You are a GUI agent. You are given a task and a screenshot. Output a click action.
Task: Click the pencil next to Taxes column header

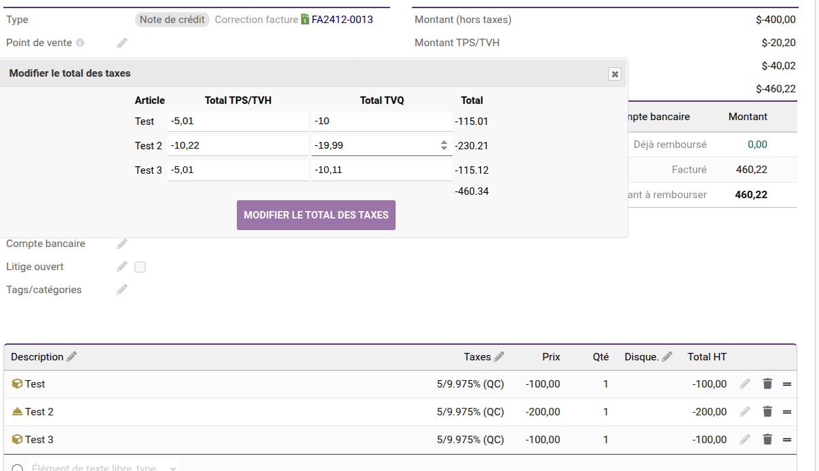499,357
